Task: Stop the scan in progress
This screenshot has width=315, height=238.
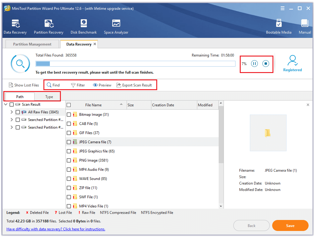Action: (266, 64)
